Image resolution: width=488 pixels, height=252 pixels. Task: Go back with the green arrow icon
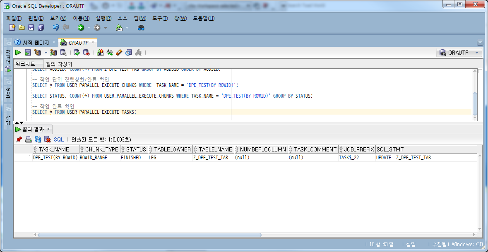[x=81, y=28]
